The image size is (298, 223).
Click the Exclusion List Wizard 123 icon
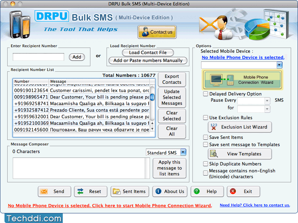[214, 127]
